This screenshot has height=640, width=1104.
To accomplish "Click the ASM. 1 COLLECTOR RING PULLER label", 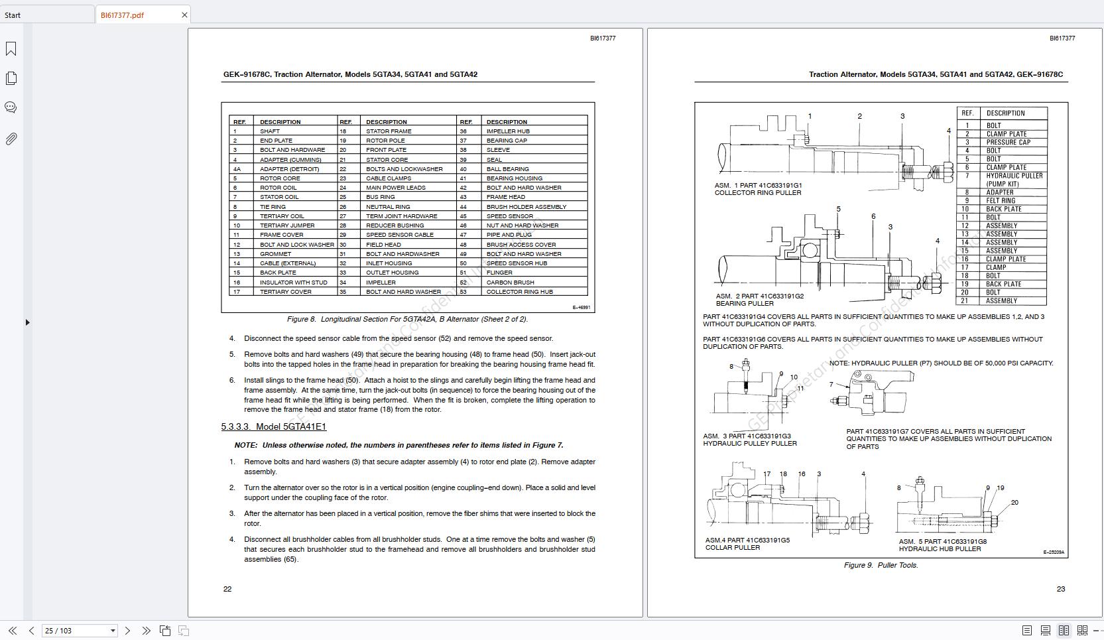I will tap(758, 189).
